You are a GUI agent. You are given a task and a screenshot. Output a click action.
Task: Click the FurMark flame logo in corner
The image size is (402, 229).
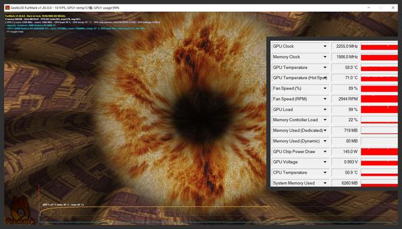(x=20, y=211)
